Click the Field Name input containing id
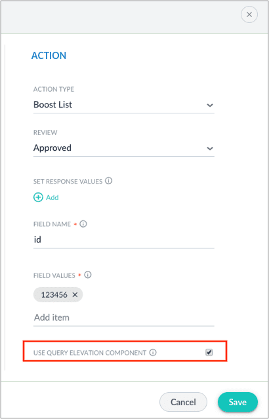This screenshot has height=419, width=269. tap(124, 240)
